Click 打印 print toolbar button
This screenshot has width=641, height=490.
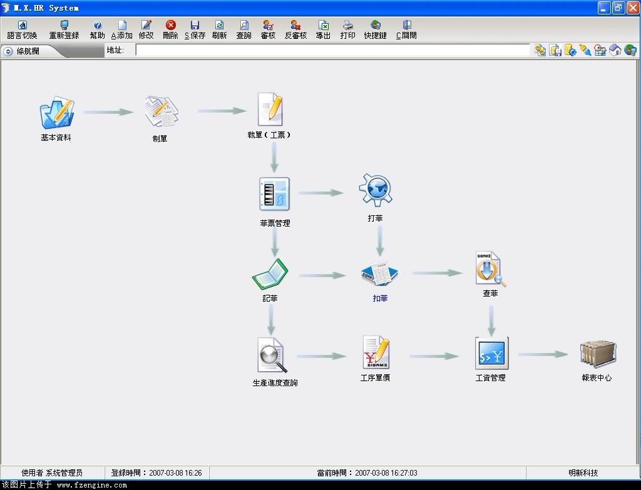[x=348, y=30]
